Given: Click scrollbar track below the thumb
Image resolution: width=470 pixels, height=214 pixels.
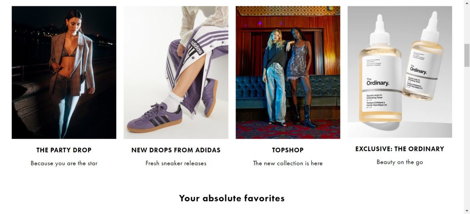Looking at the screenshot, I should (x=467, y=137).
